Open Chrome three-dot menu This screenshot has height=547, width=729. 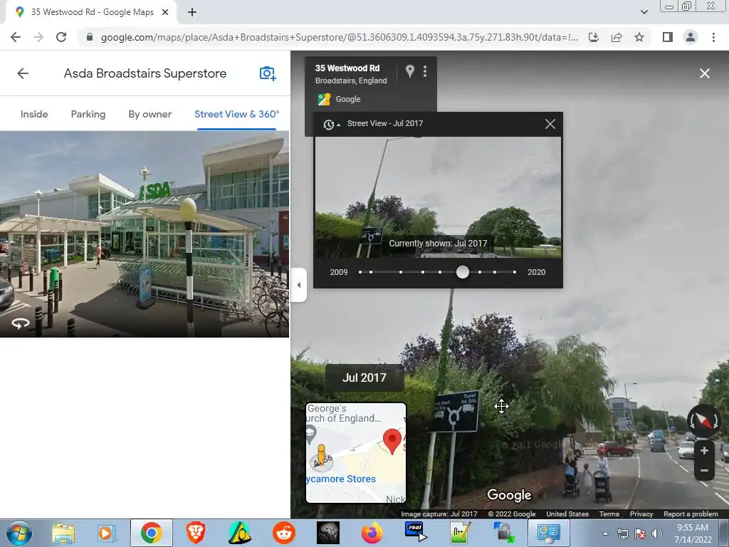pos(713,37)
